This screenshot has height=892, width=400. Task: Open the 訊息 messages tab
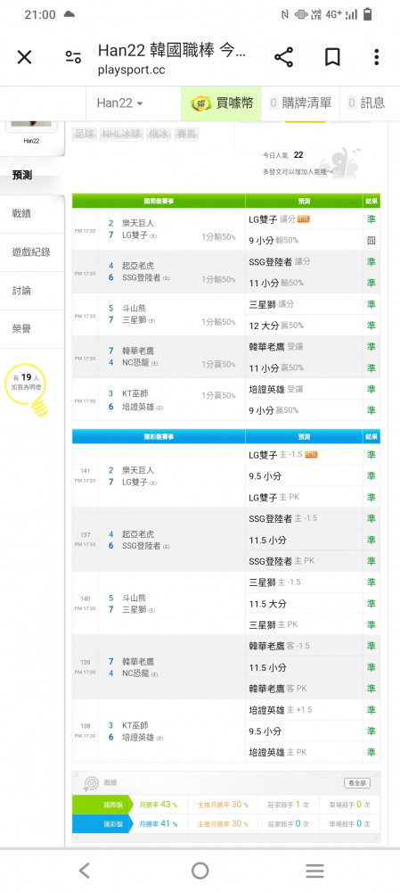[x=366, y=103]
